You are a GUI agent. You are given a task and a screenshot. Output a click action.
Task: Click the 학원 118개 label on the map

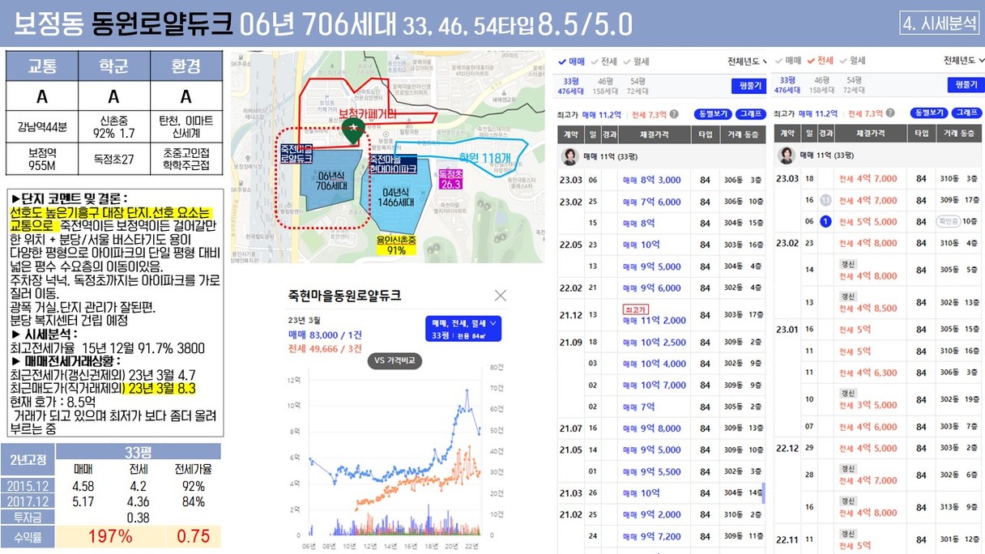click(484, 158)
